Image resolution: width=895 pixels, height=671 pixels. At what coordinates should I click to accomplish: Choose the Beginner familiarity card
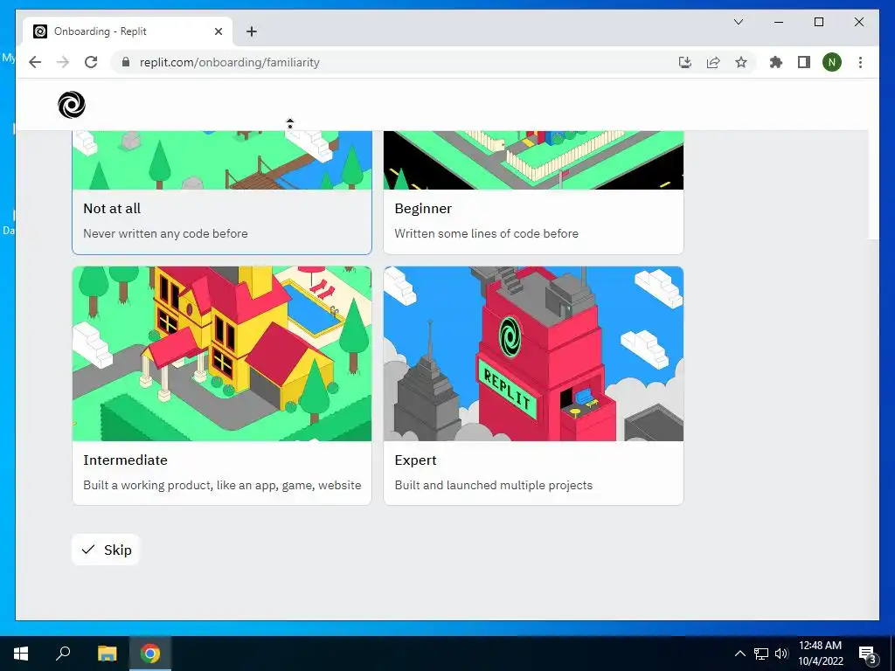[x=533, y=192]
